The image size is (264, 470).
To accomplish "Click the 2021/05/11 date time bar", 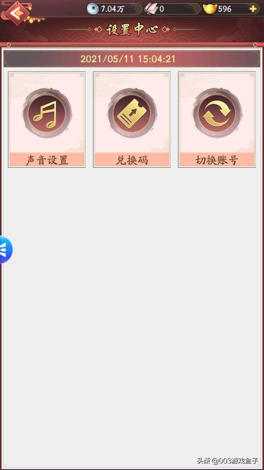I will click(x=132, y=59).
